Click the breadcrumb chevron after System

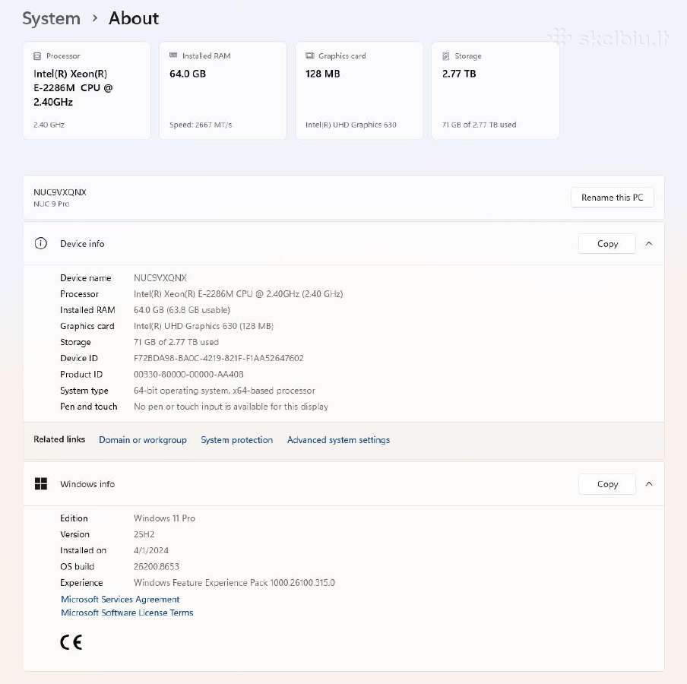(95, 18)
